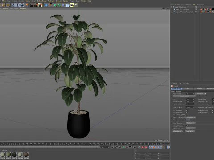
Task: Click the blue Cube primitive icon
Action: point(46,5)
